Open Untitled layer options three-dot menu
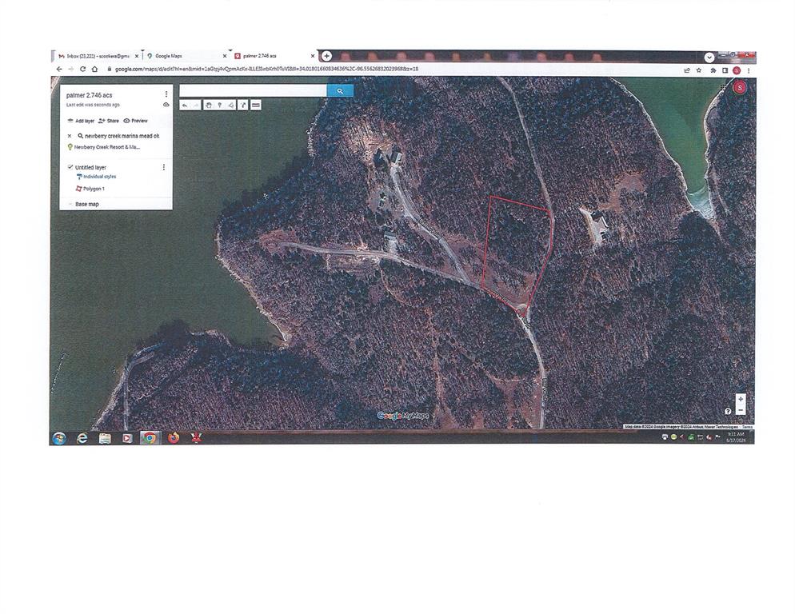The image size is (795, 614). [x=164, y=167]
